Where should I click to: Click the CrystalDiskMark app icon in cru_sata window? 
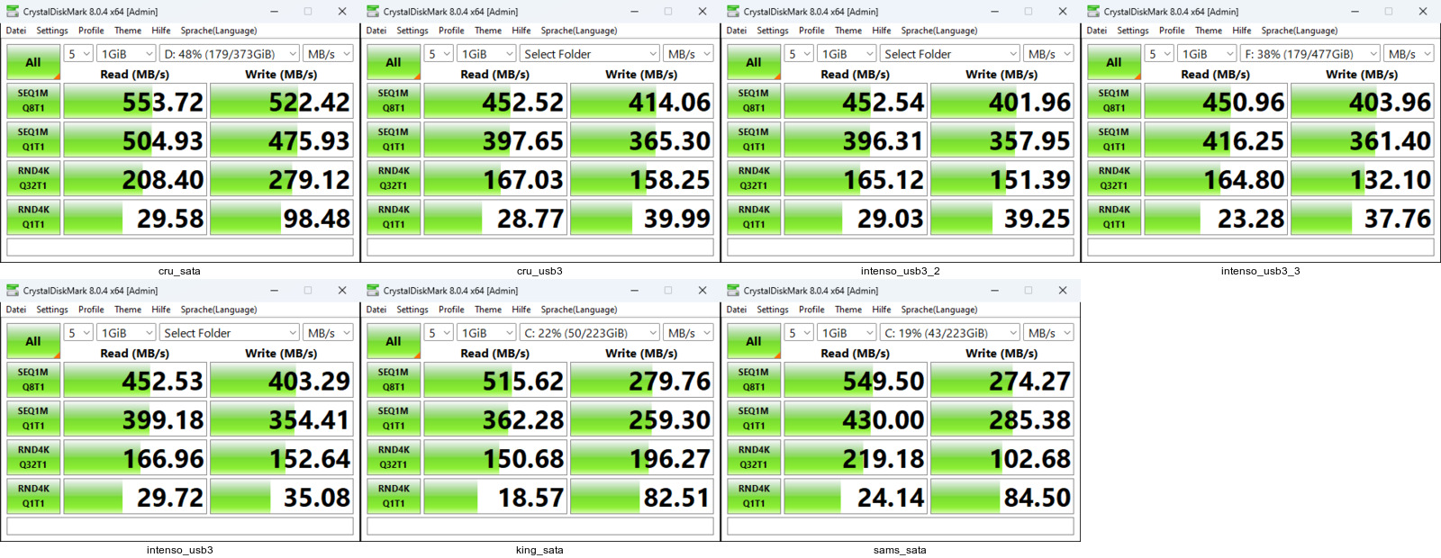point(13,12)
